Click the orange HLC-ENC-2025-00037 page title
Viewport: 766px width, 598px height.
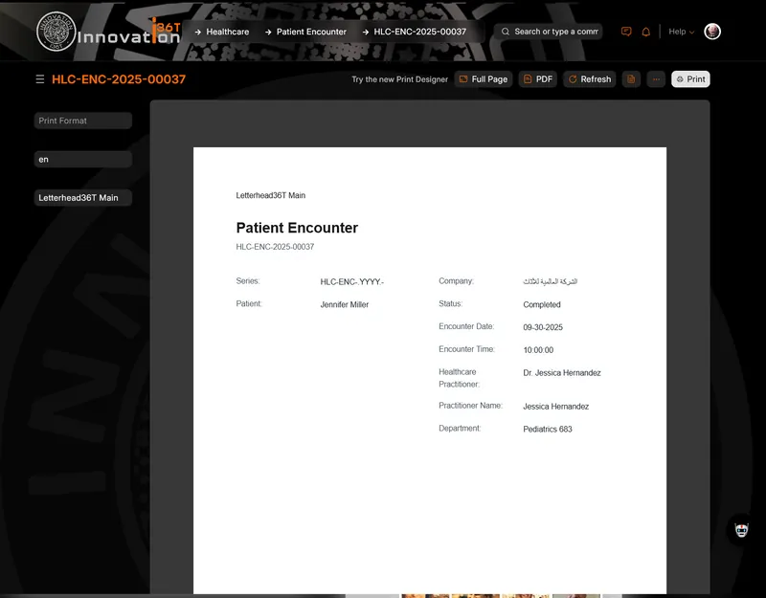119,79
